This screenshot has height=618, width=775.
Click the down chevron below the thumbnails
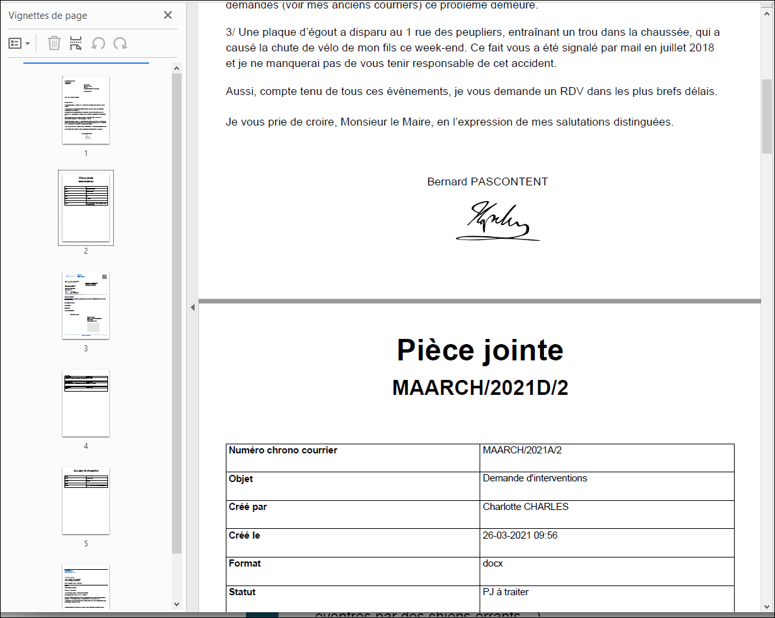[176, 604]
